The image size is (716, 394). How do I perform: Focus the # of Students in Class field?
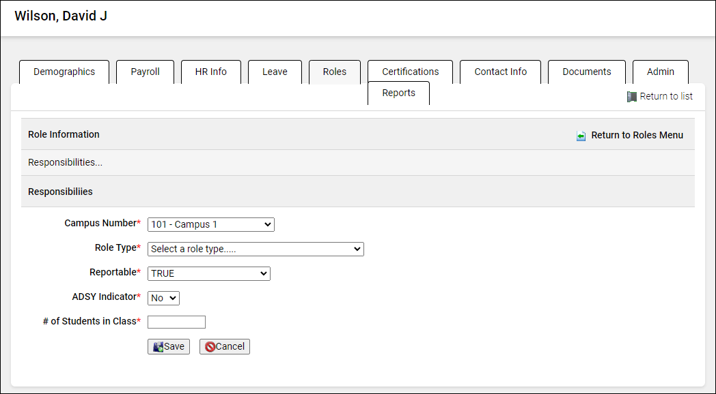tap(176, 322)
